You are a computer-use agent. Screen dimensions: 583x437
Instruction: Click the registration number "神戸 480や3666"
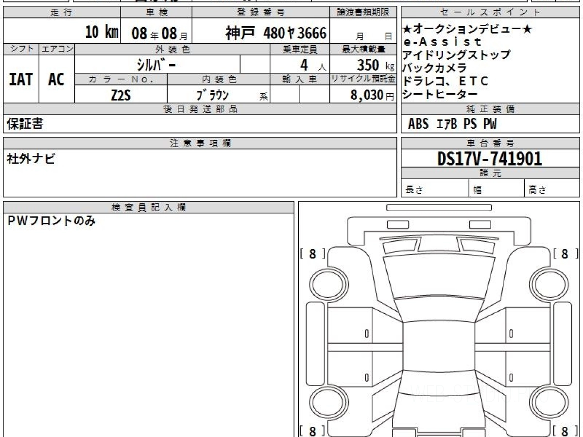pos(275,33)
